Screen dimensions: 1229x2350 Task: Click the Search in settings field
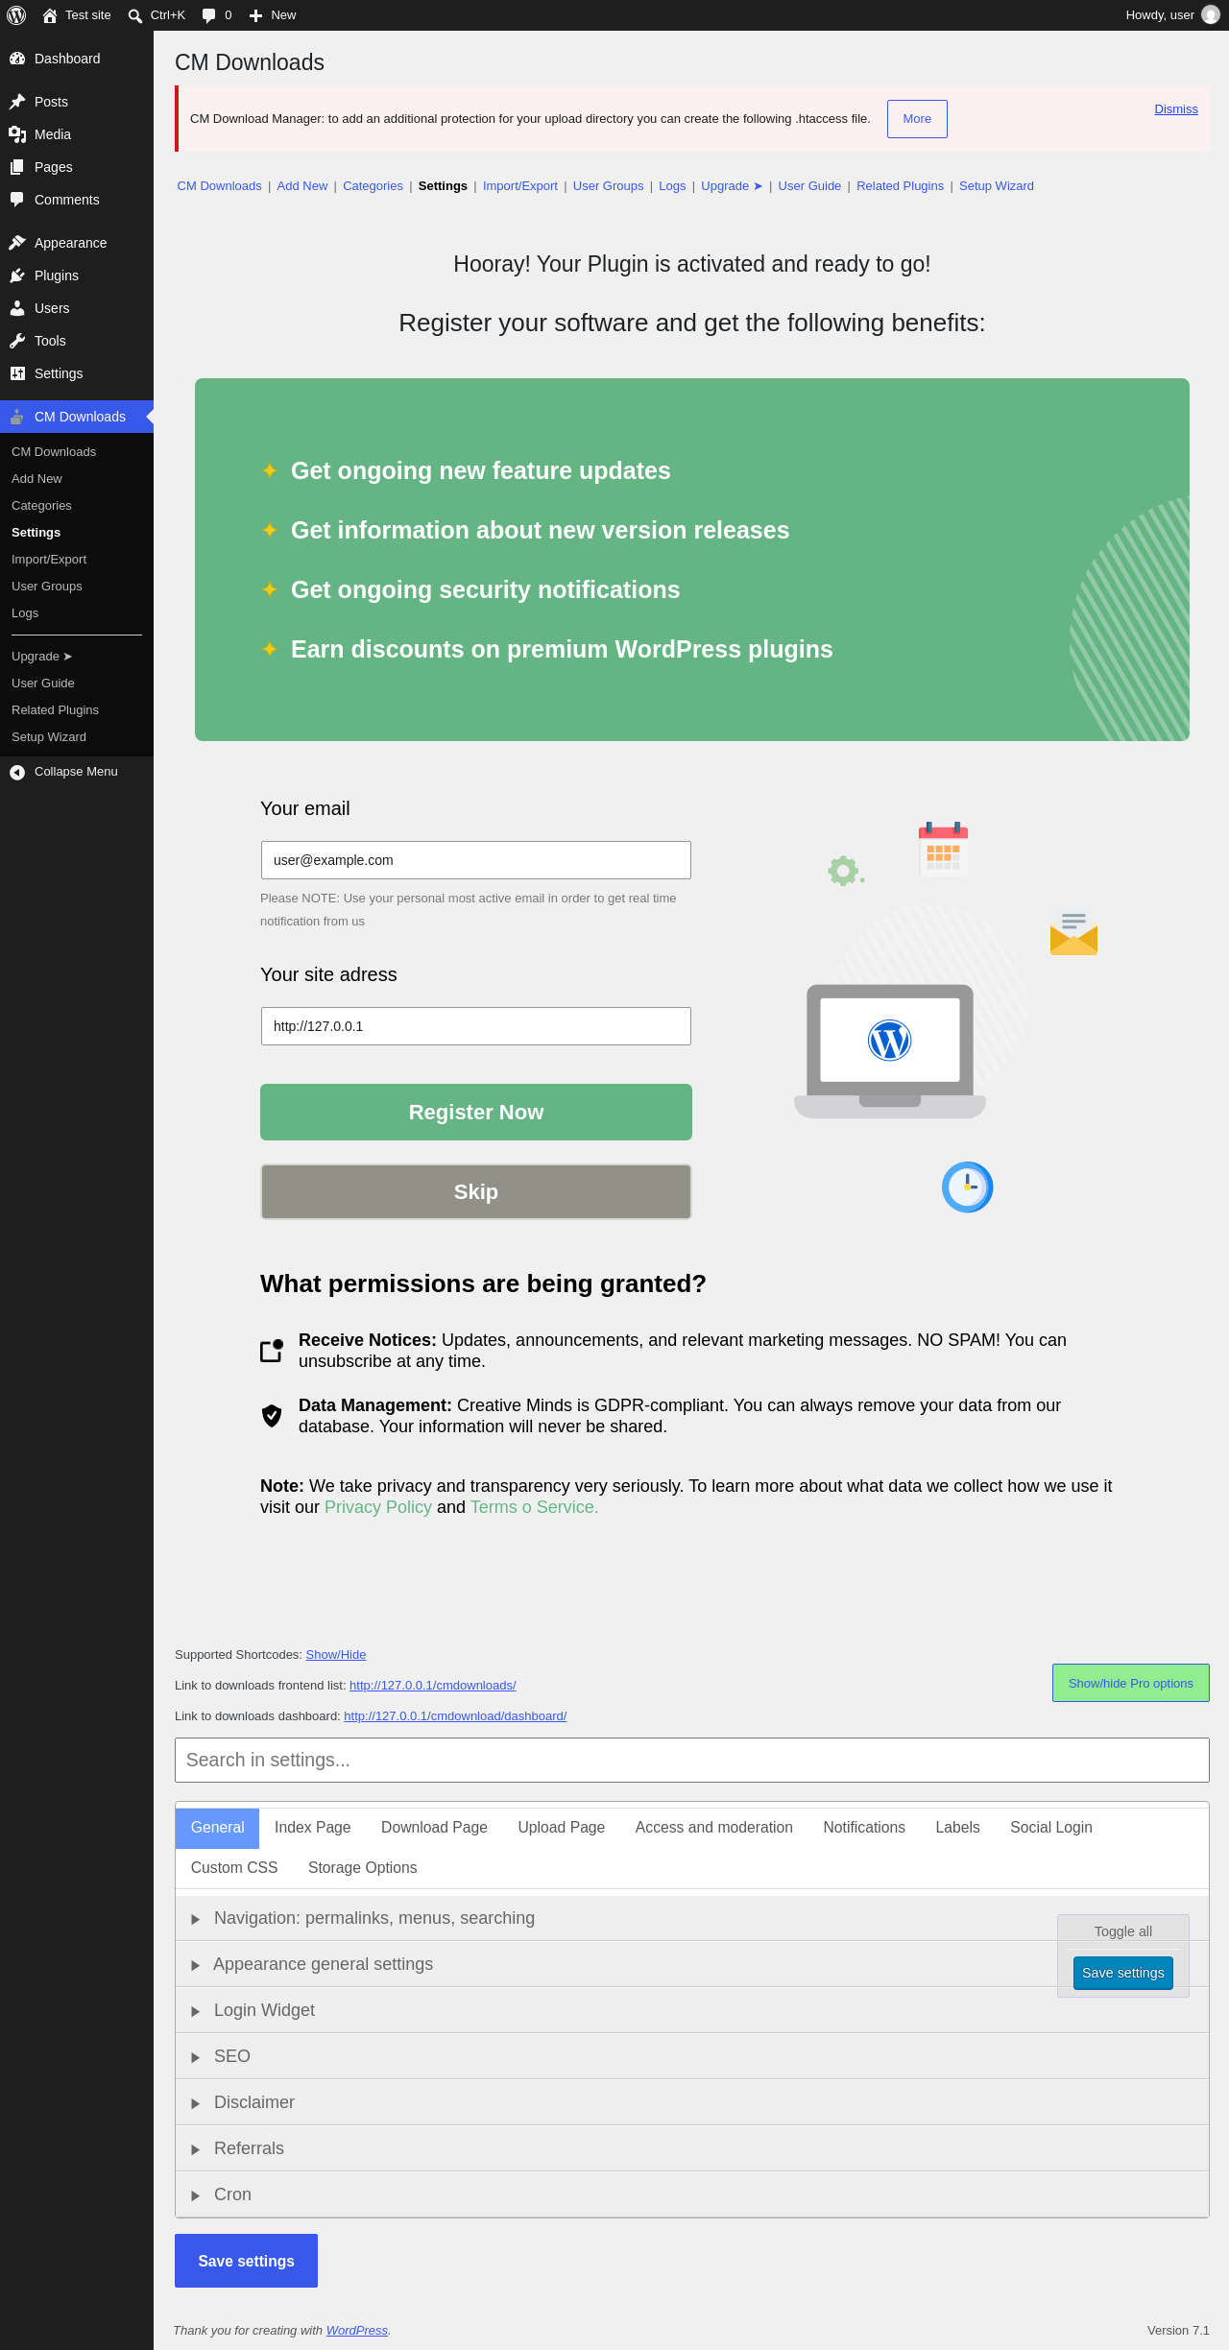(x=692, y=1761)
